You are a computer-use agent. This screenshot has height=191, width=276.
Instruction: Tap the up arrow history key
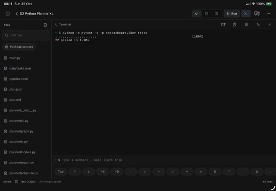click(75, 172)
